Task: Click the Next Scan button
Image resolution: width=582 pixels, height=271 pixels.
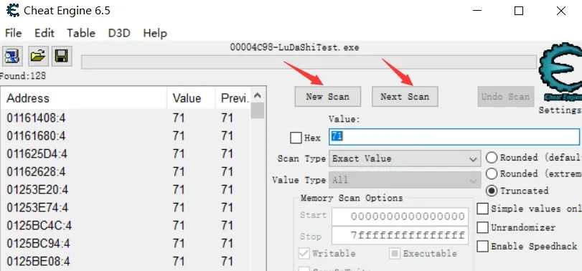Action: 405,97
